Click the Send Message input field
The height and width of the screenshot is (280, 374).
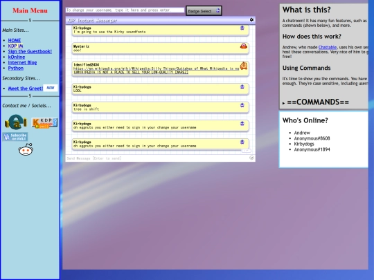(x=157, y=158)
